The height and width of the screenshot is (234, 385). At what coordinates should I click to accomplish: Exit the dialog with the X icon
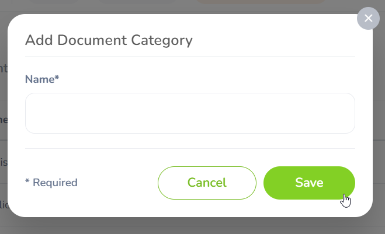(368, 19)
